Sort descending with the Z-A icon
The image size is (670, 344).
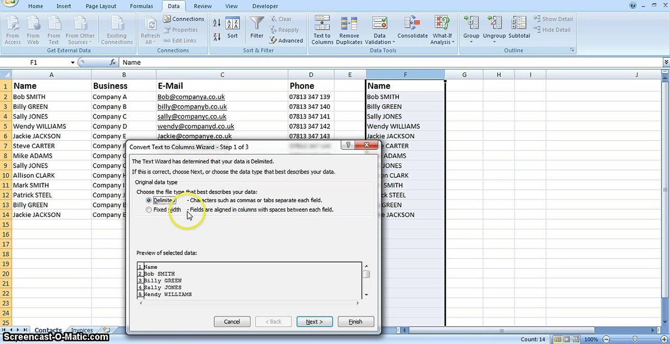point(217,36)
